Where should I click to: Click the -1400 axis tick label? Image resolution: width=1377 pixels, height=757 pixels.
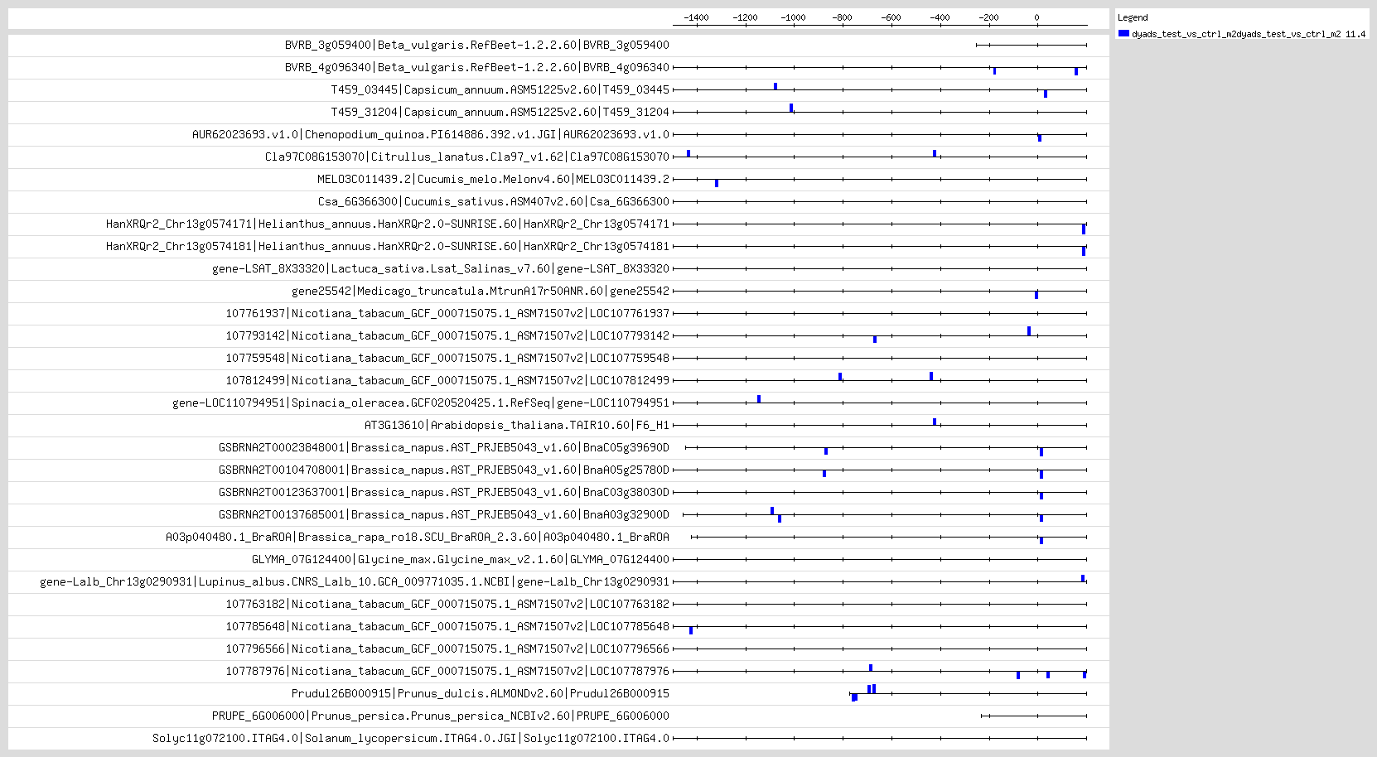point(696,17)
